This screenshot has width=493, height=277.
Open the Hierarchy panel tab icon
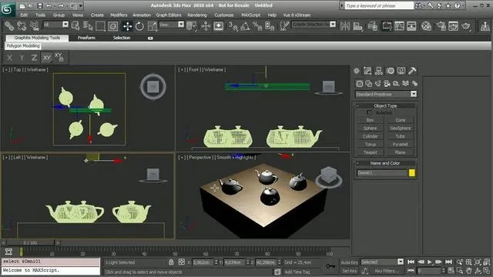378,71
